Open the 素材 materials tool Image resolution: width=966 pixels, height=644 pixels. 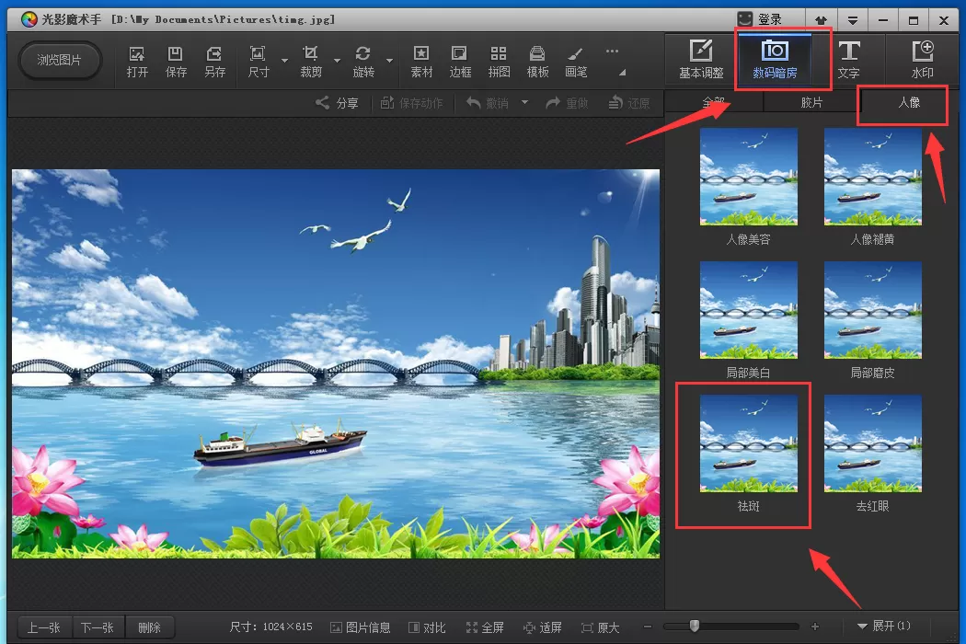coord(421,62)
